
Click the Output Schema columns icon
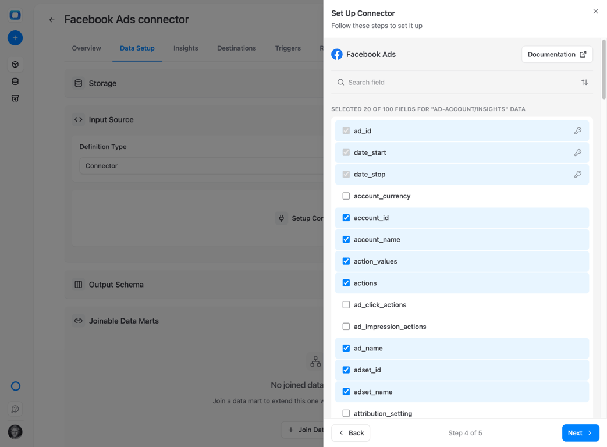[x=78, y=285]
